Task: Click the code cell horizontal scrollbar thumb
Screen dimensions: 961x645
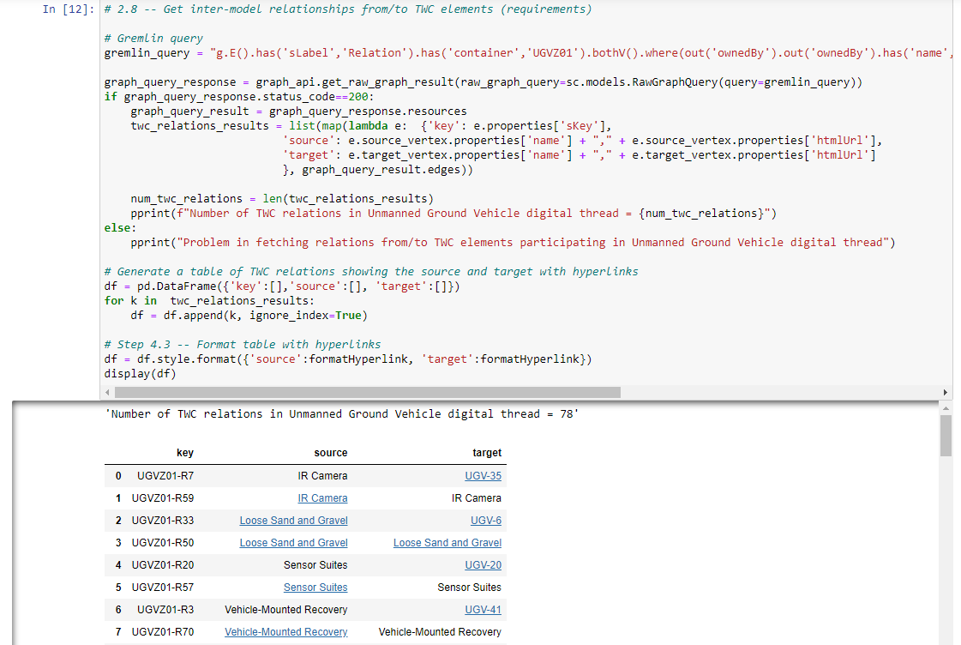Action: [368, 392]
